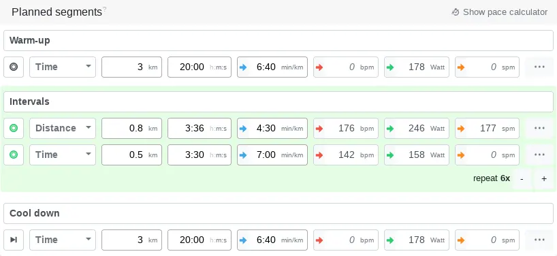Open the Distance type dropdown in Intervals

coord(63,128)
